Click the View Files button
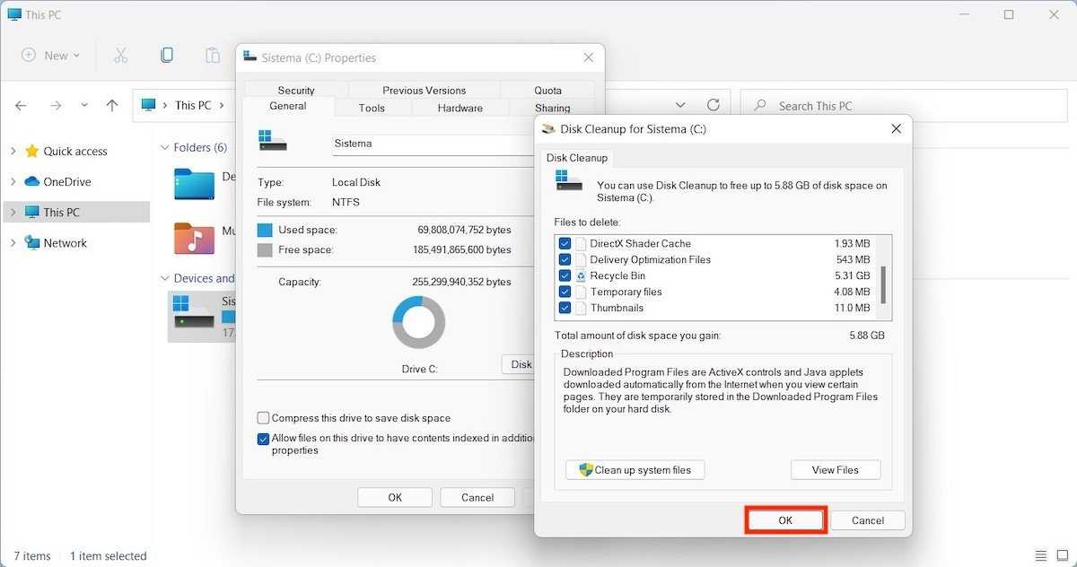 click(835, 470)
